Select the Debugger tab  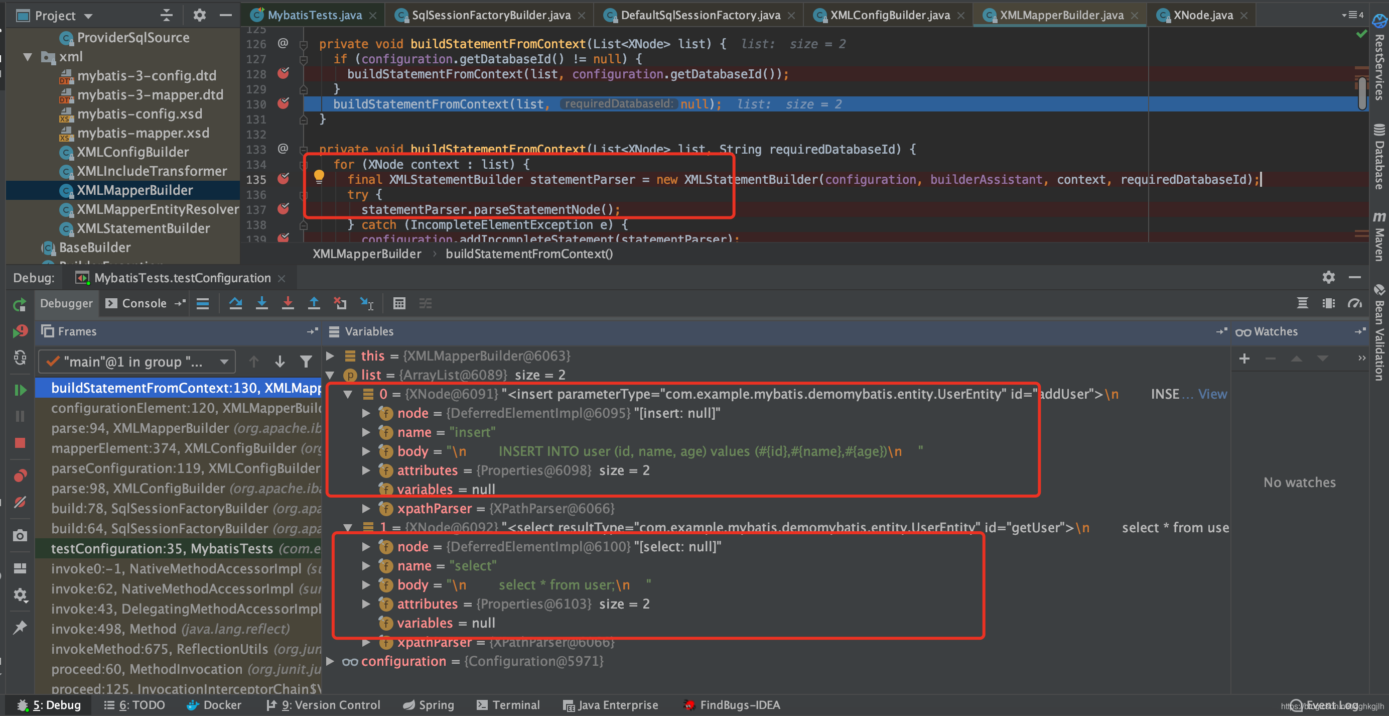(x=66, y=303)
